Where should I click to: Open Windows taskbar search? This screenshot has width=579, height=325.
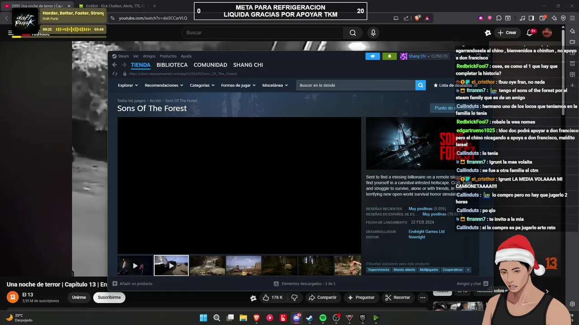point(217,318)
